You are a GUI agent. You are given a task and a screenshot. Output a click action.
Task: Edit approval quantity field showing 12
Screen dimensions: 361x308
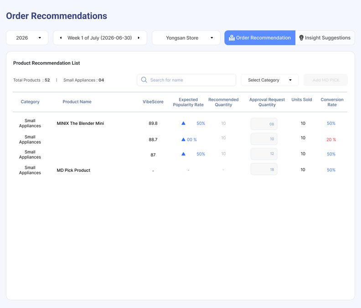coord(264,154)
